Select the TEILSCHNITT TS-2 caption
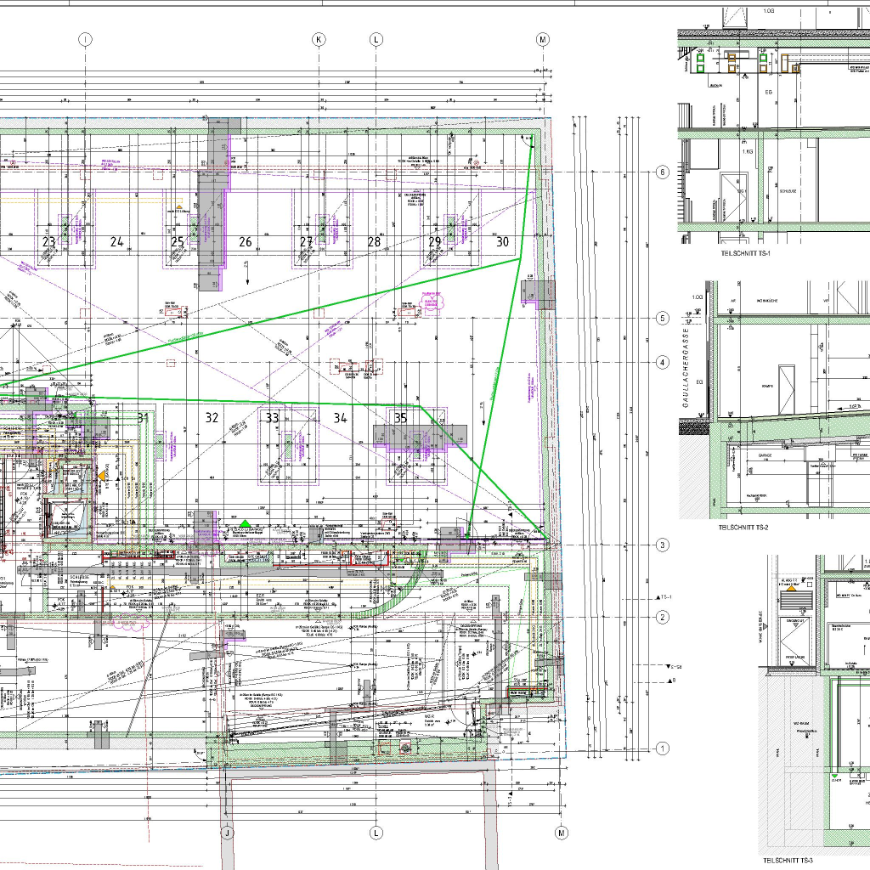This screenshot has width=870, height=870. coord(743,528)
